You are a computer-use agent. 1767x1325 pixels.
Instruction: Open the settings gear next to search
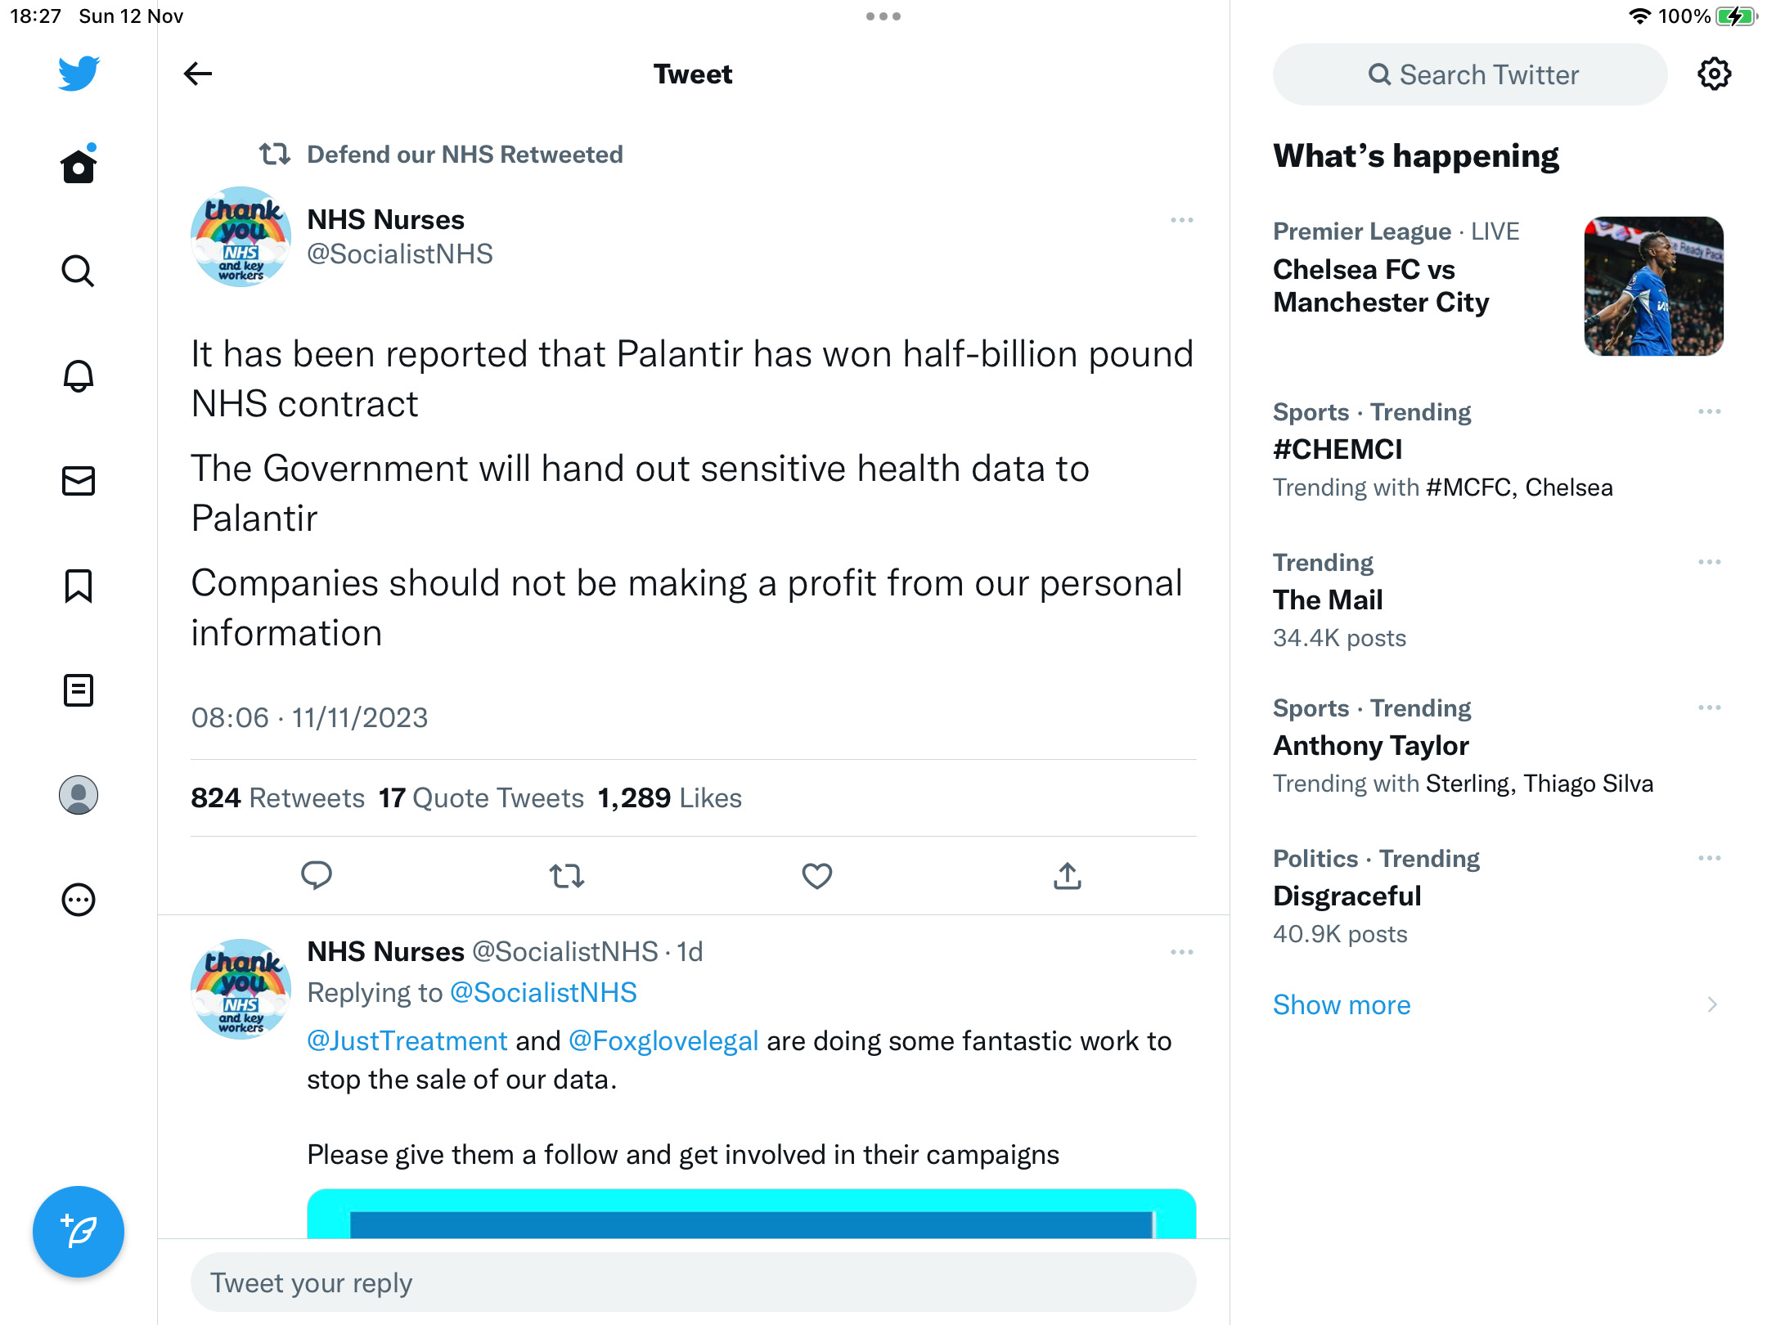1714,74
